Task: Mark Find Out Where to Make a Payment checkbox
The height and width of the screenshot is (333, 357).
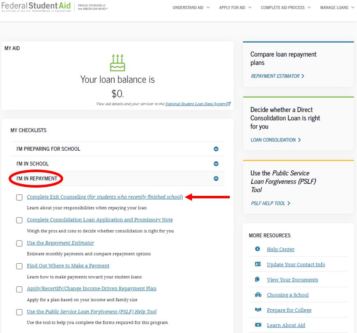Action: 19,266
